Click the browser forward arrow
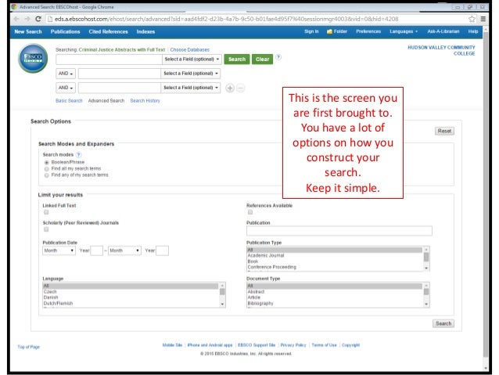The height and width of the screenshot is (375, 499). click(27, 19)
